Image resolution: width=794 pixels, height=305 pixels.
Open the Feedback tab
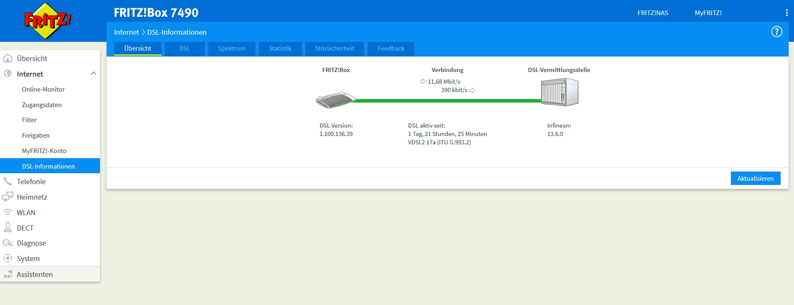click(391, 49)
